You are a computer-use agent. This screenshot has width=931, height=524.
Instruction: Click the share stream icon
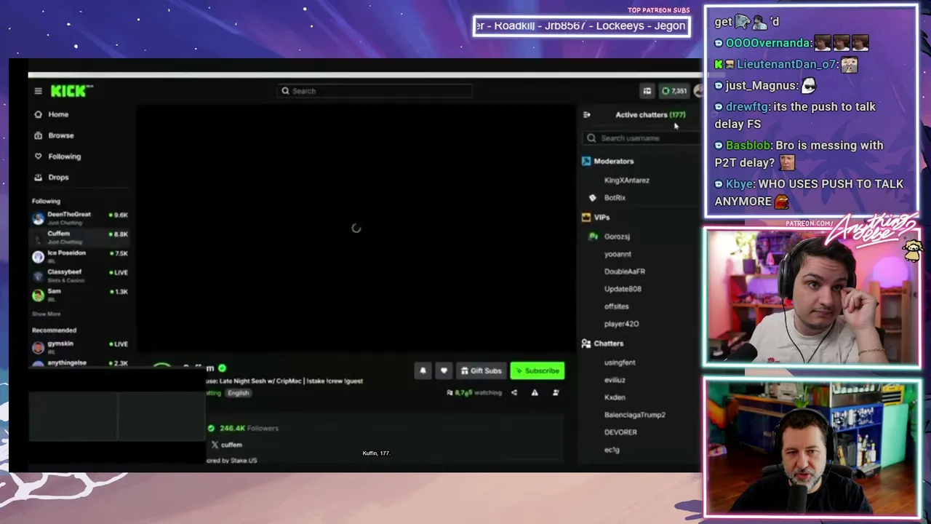click(x=514, y=393)
